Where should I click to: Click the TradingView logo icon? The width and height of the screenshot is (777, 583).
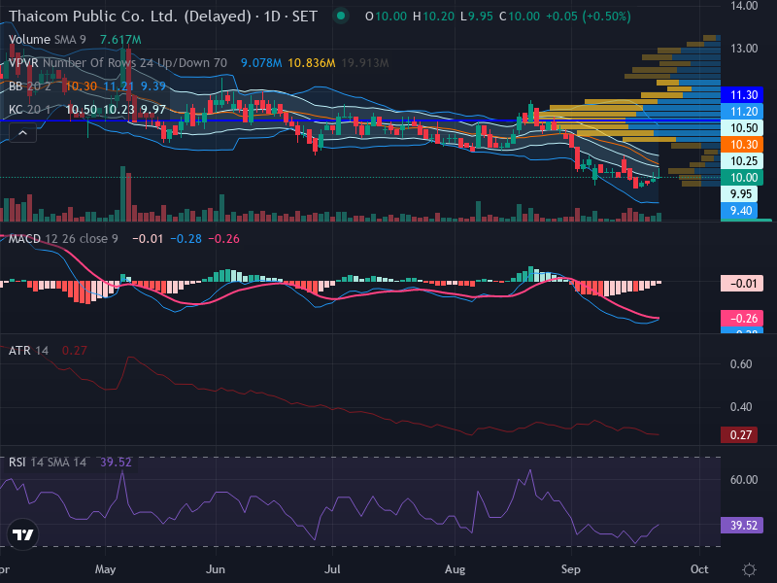[x=22, y=534]
